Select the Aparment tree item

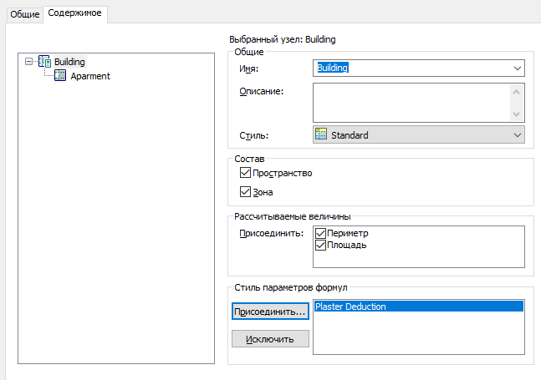[90, 76]
